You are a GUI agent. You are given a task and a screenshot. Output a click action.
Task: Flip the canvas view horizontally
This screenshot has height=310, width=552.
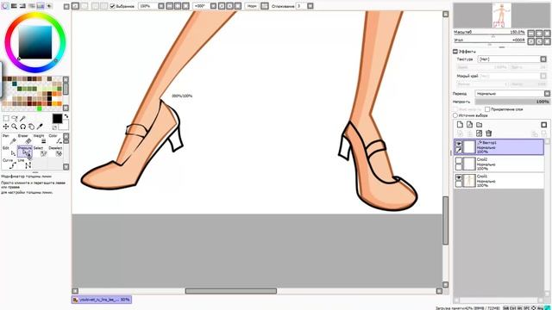(x=265, y=6)
